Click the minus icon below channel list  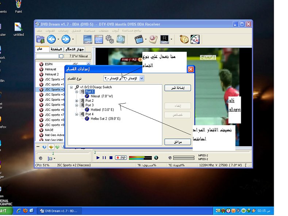point(38,147)
